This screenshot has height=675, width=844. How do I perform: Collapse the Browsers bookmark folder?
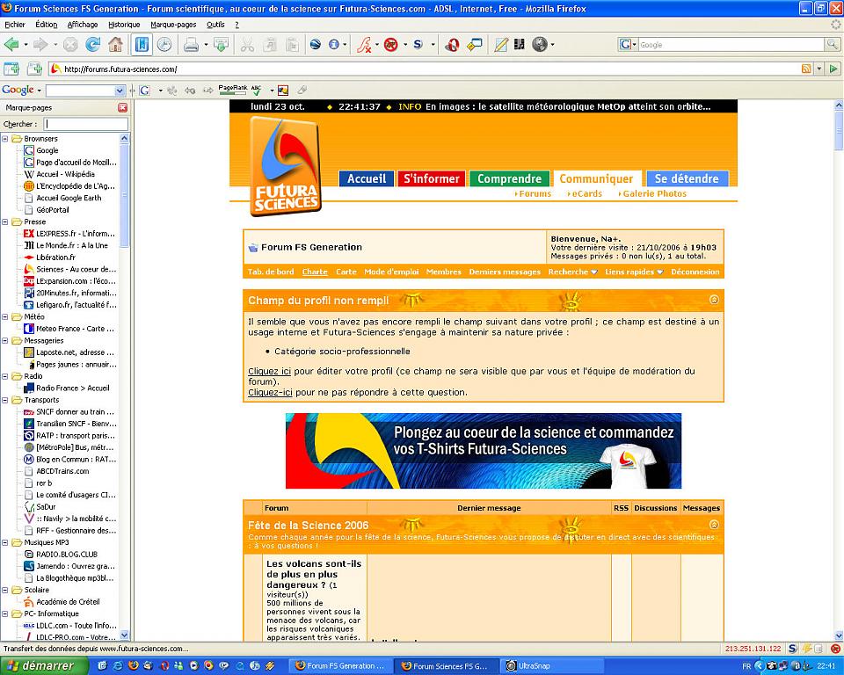pyautogui.click(x=5, y=138)
